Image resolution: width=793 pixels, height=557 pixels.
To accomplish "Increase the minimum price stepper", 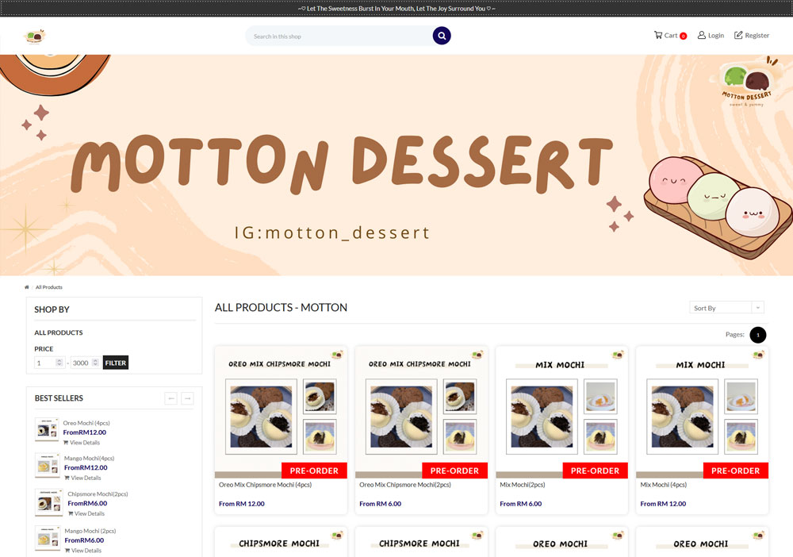I will pos(59,361).
